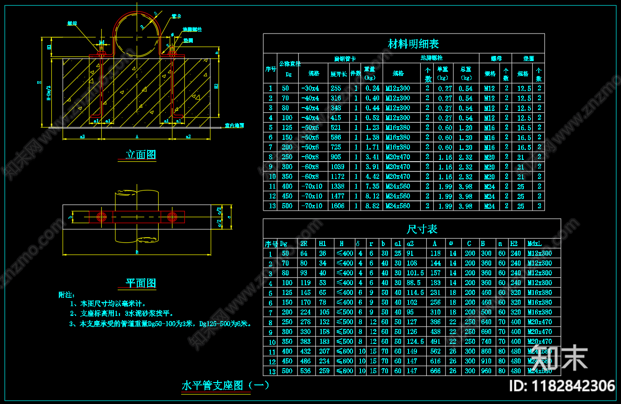Viewport: 621px width, 404px height.
Task: Select the A value 231 in size table
Action: 436,292
